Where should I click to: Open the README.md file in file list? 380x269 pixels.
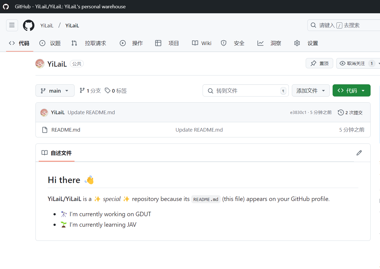click(66, 130)
